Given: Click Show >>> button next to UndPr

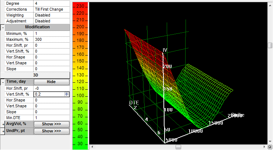Looking at the screenshot, I should (x=51, y=131).
